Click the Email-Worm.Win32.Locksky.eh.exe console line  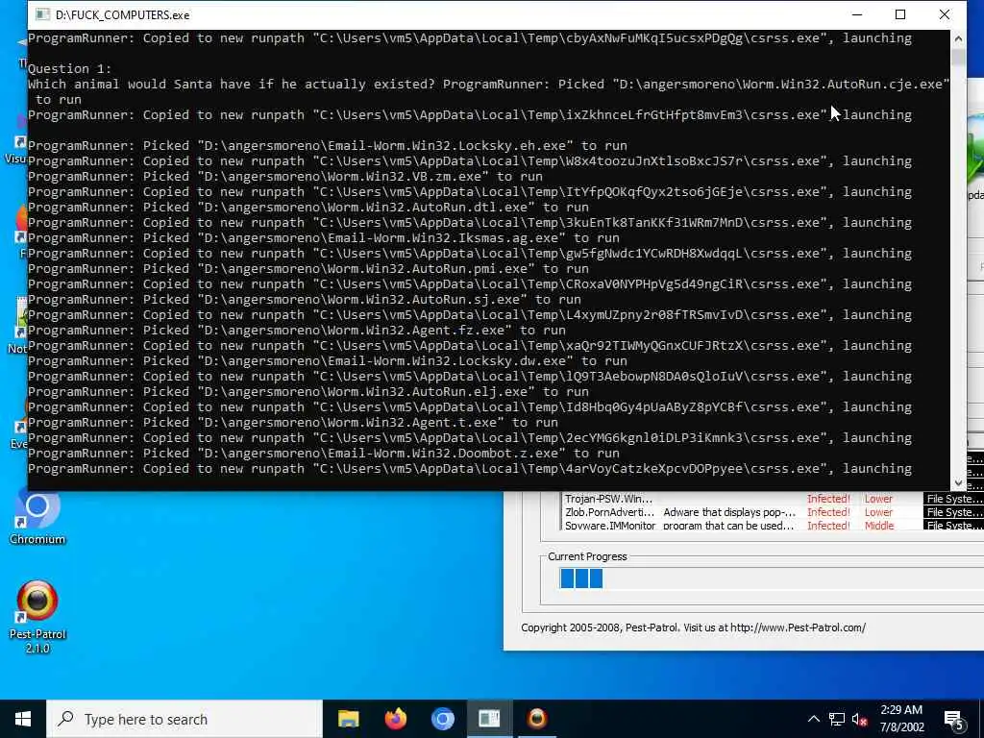(x=328, y=146)
